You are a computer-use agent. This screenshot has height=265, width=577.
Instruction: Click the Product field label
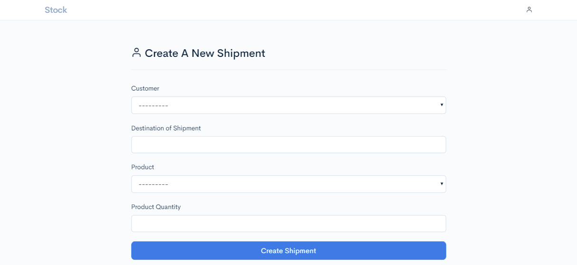click(143, 167)
